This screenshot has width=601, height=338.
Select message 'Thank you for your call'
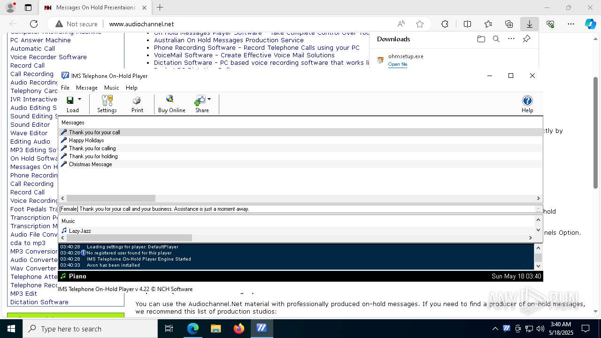pyautogui.click(x=300, y=132)
